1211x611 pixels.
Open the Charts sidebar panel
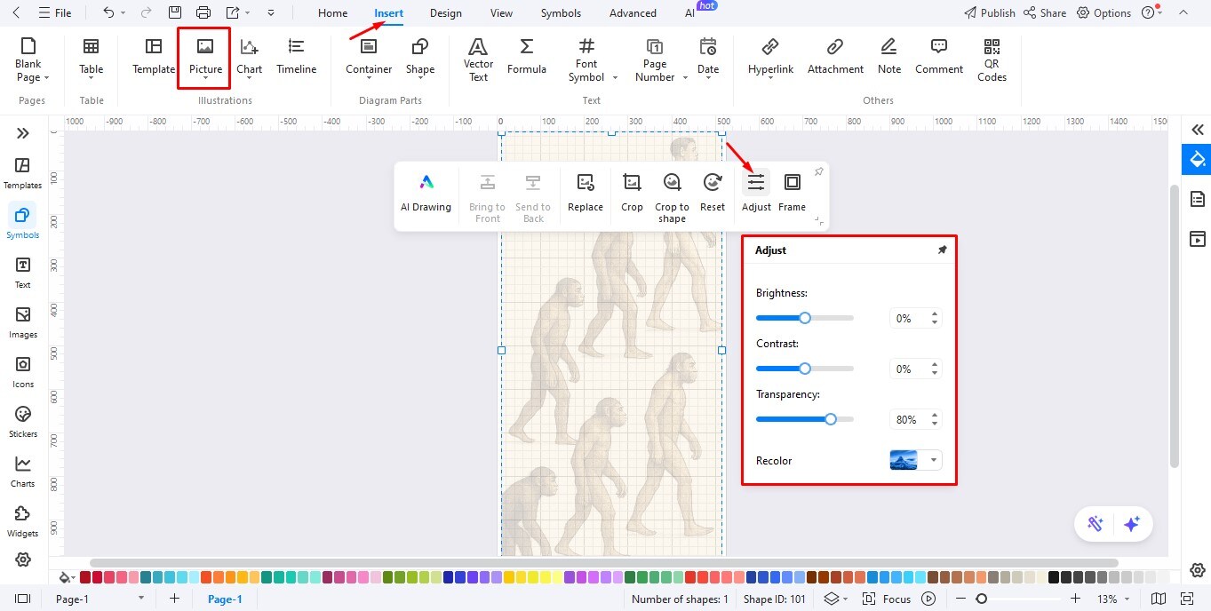click(23, 472)
